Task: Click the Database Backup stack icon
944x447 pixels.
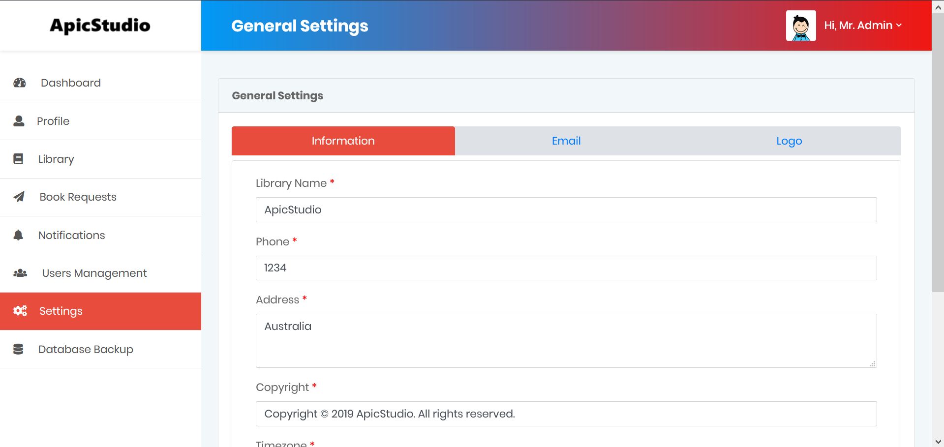Action: coord(18,349)
